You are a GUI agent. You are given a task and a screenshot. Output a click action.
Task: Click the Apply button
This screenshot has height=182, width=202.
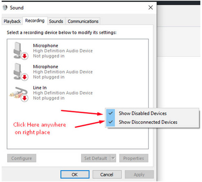pos(139,174)
